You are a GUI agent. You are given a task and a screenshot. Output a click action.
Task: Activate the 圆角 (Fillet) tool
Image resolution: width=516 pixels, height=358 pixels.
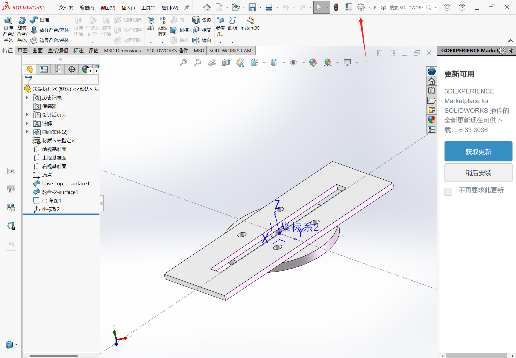click(151, 25)
